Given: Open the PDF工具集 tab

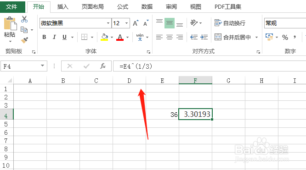Looking at the screenshot, I should pyautogui.click(x=228, y=7).
